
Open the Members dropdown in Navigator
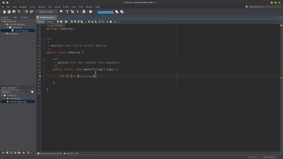point(10,92)
